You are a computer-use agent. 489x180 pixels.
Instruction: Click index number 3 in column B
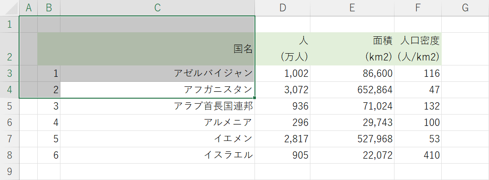tap(49, 106)
